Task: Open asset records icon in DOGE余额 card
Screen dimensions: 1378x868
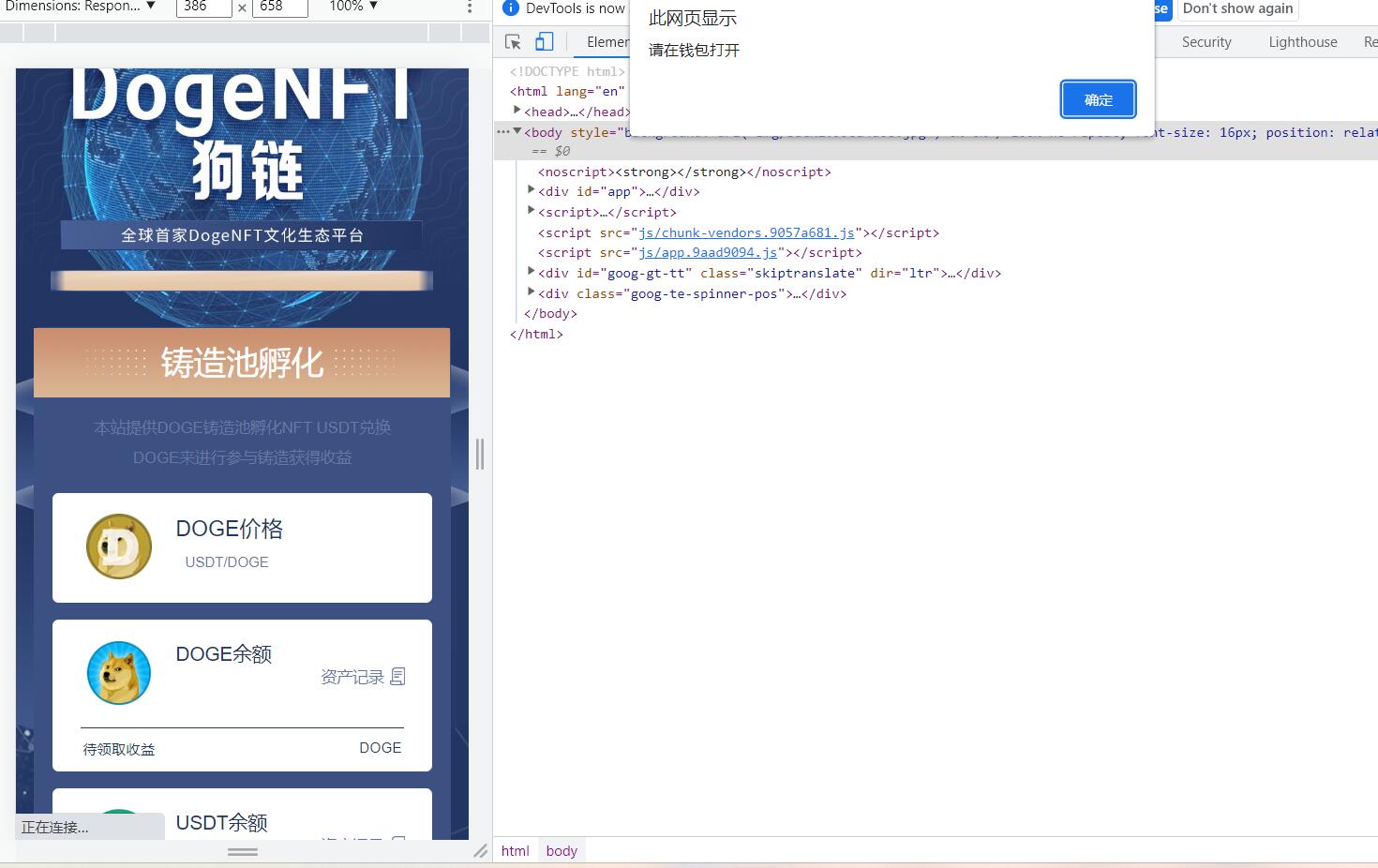Action: [397, 677]
